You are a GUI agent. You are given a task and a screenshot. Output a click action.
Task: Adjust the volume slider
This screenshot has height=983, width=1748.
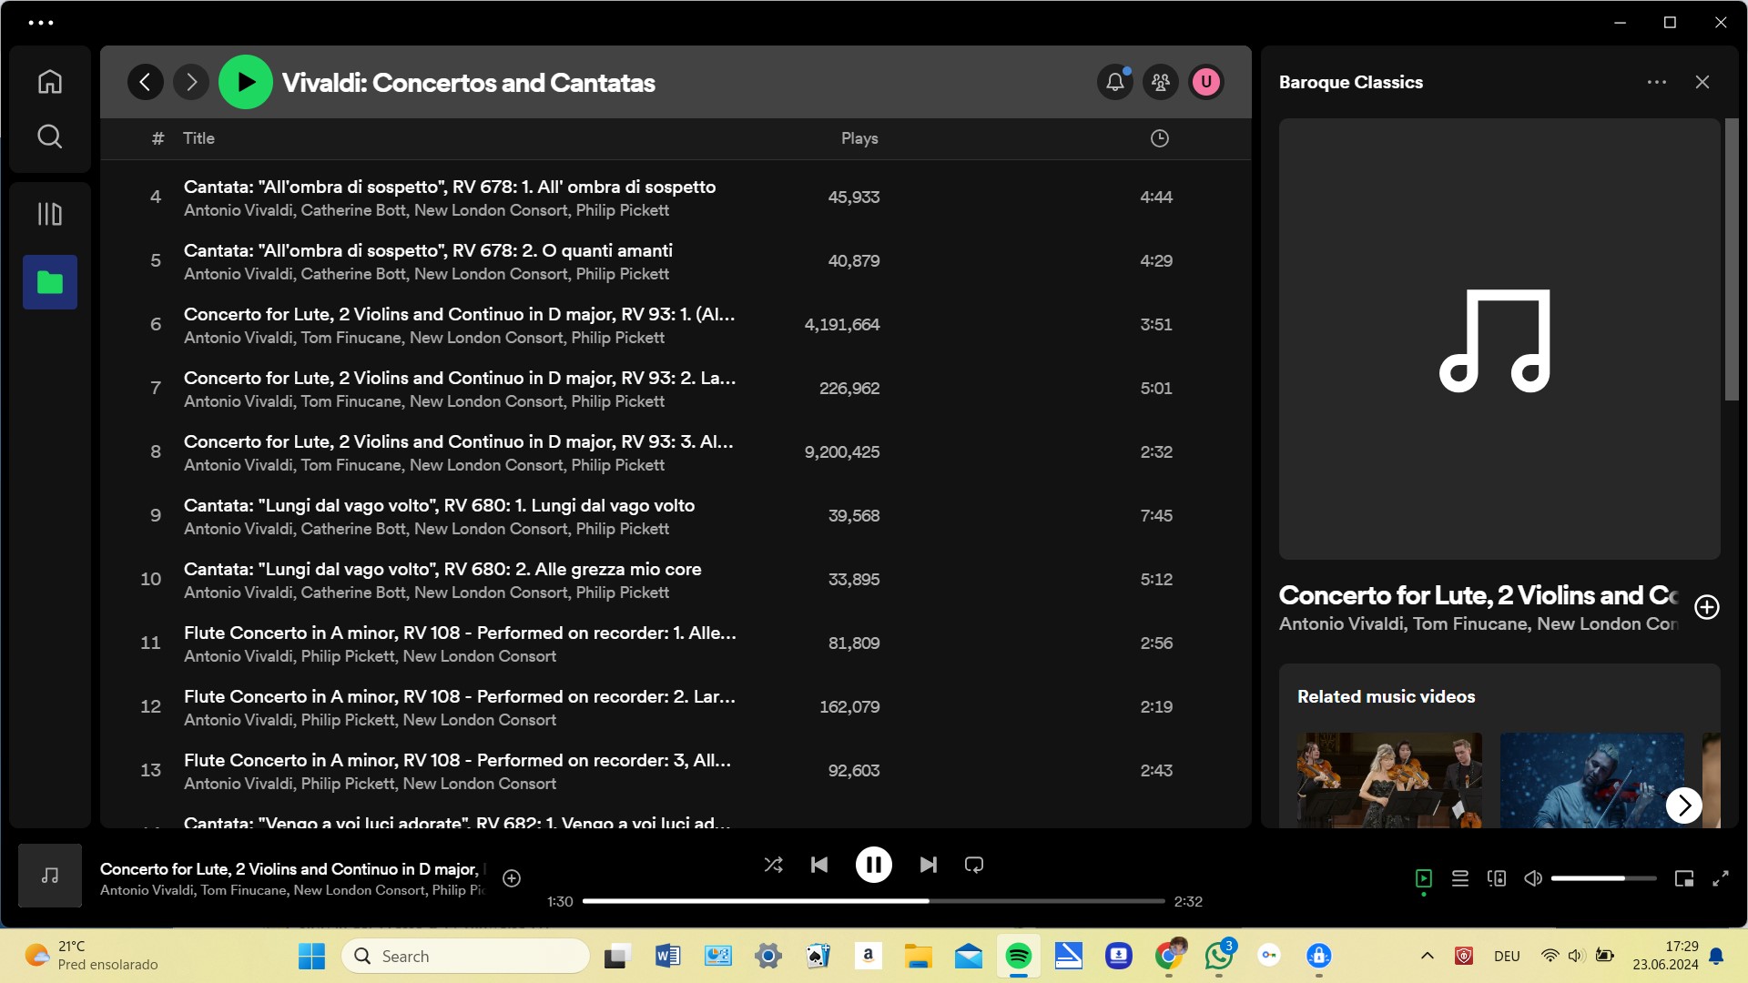(x=1604, y=878)
